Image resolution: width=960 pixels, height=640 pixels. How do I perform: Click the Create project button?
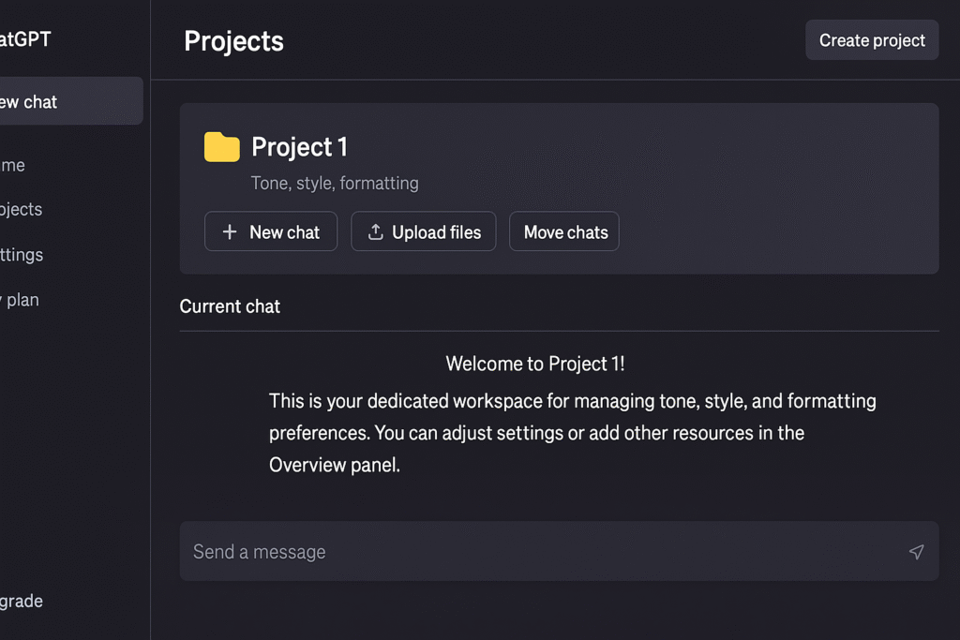(871, 40)
